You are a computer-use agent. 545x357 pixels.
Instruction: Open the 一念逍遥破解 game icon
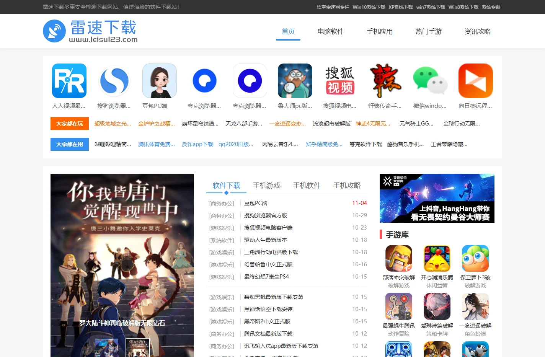pos(475,306)
